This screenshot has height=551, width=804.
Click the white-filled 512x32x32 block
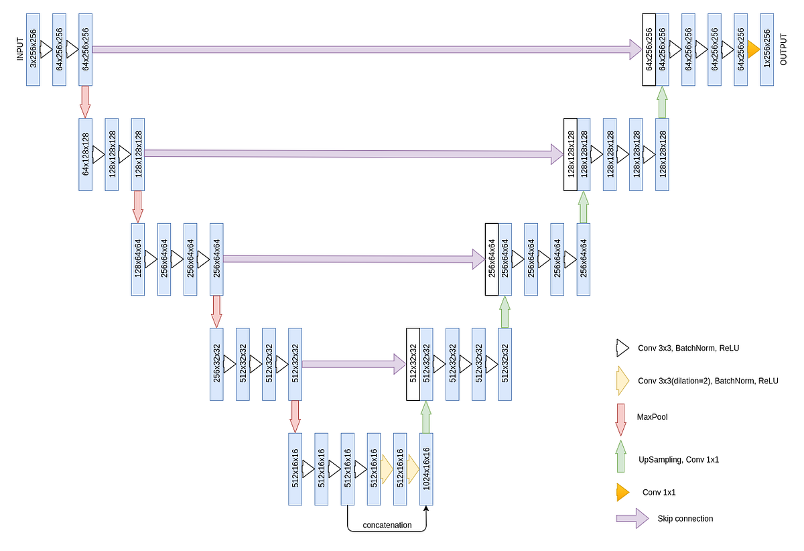pyautogui.click(x=413, y=364)
